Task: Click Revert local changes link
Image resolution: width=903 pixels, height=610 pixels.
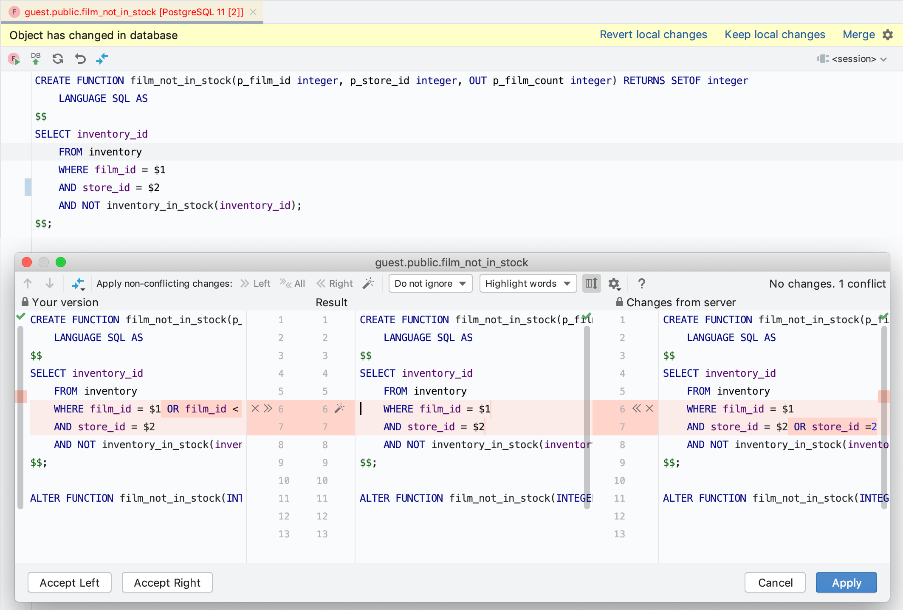Action: pos(653,35)
